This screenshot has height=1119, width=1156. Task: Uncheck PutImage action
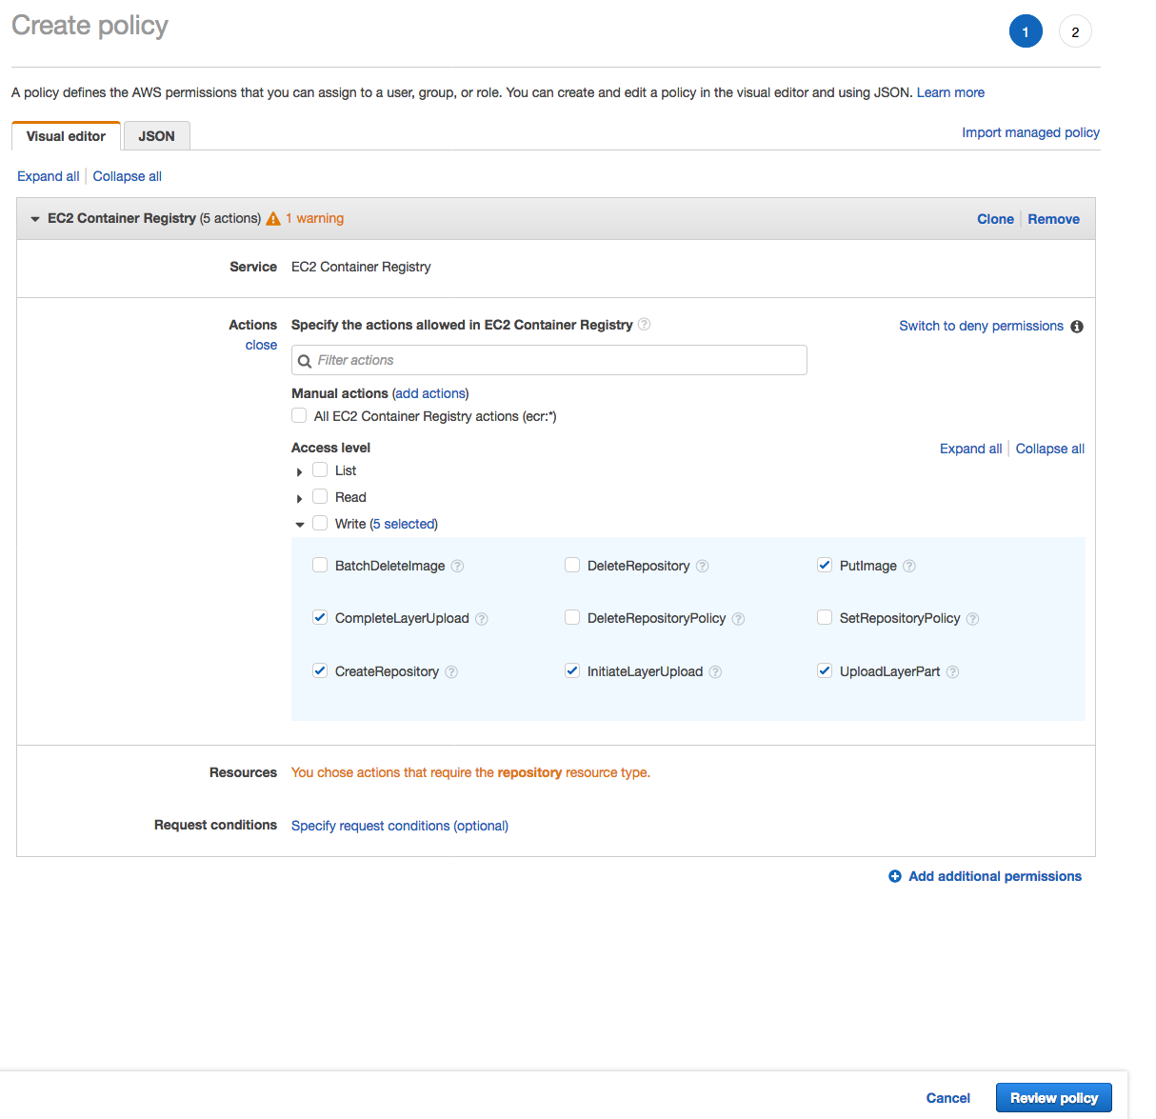(x=825, y=565)
